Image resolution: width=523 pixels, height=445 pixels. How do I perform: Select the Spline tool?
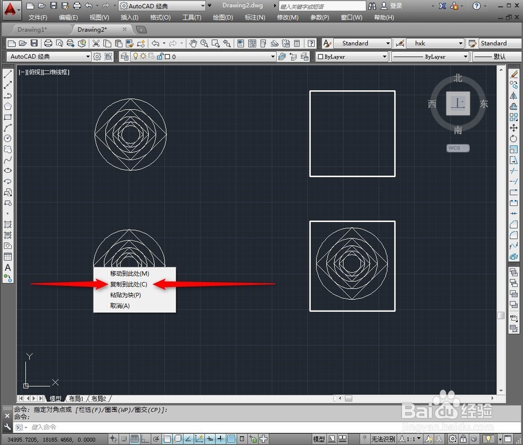pyautogui.click(x=8, y=160)
